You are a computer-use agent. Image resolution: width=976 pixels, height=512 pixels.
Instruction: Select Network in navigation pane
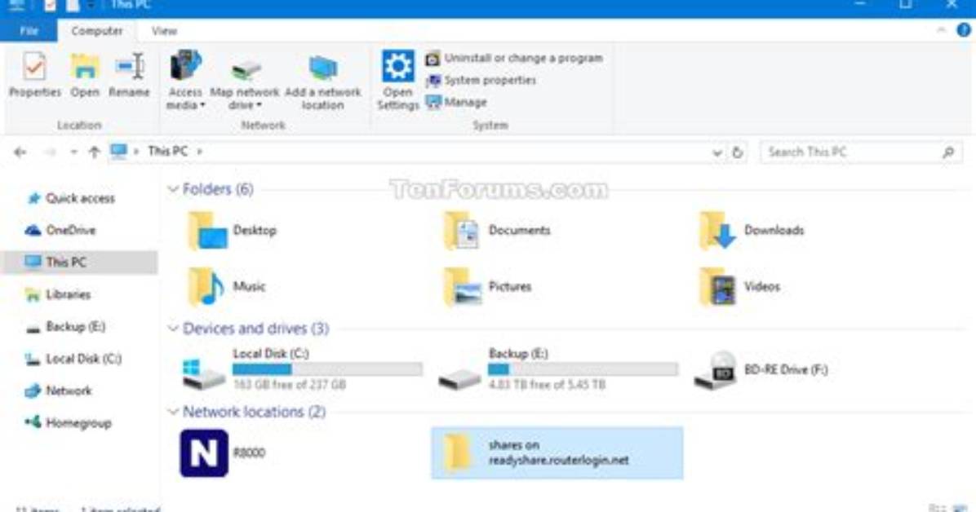58,391
